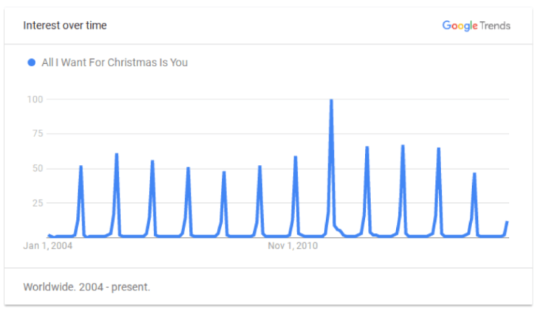This screenshot has height=311, width=537.
Task: Click the spike just before the tallest peak
Action: tap(295, 158)
